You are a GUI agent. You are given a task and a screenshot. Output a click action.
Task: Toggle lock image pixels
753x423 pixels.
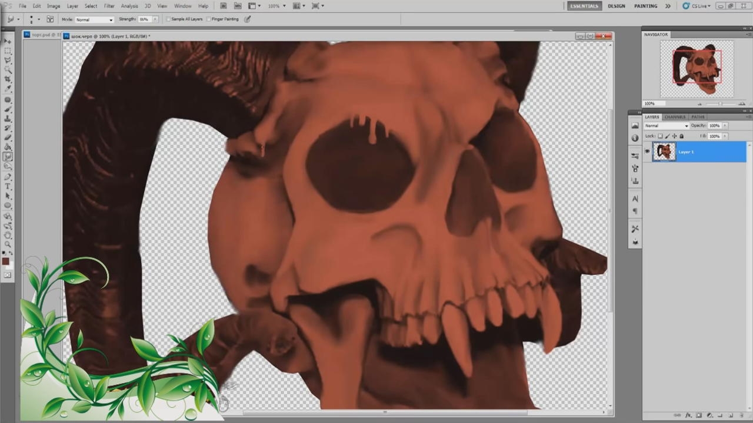click(667, 136)
